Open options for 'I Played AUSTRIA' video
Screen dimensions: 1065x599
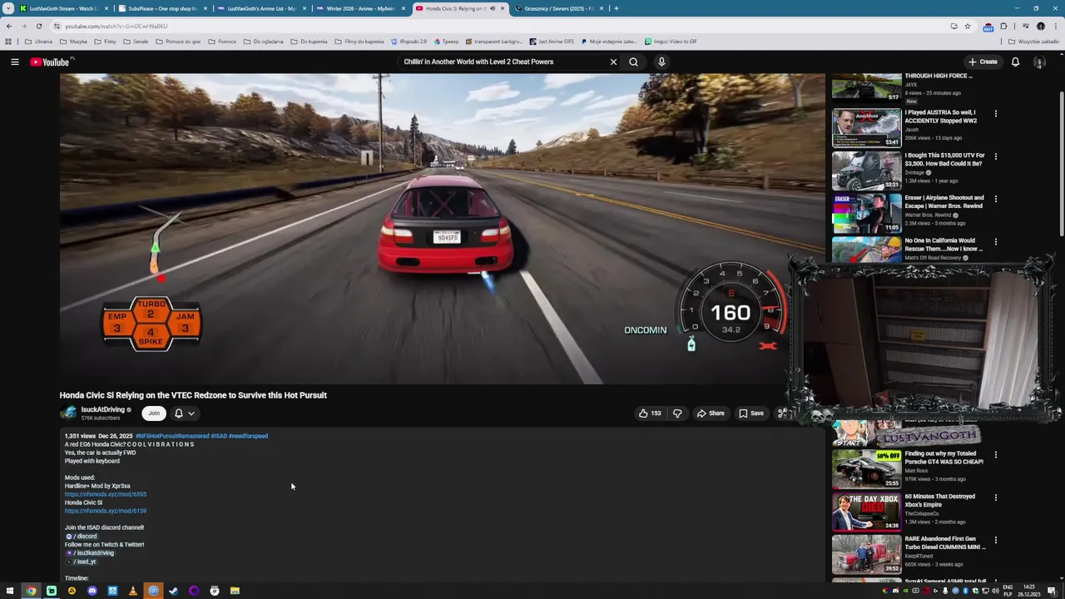[995, 113]
